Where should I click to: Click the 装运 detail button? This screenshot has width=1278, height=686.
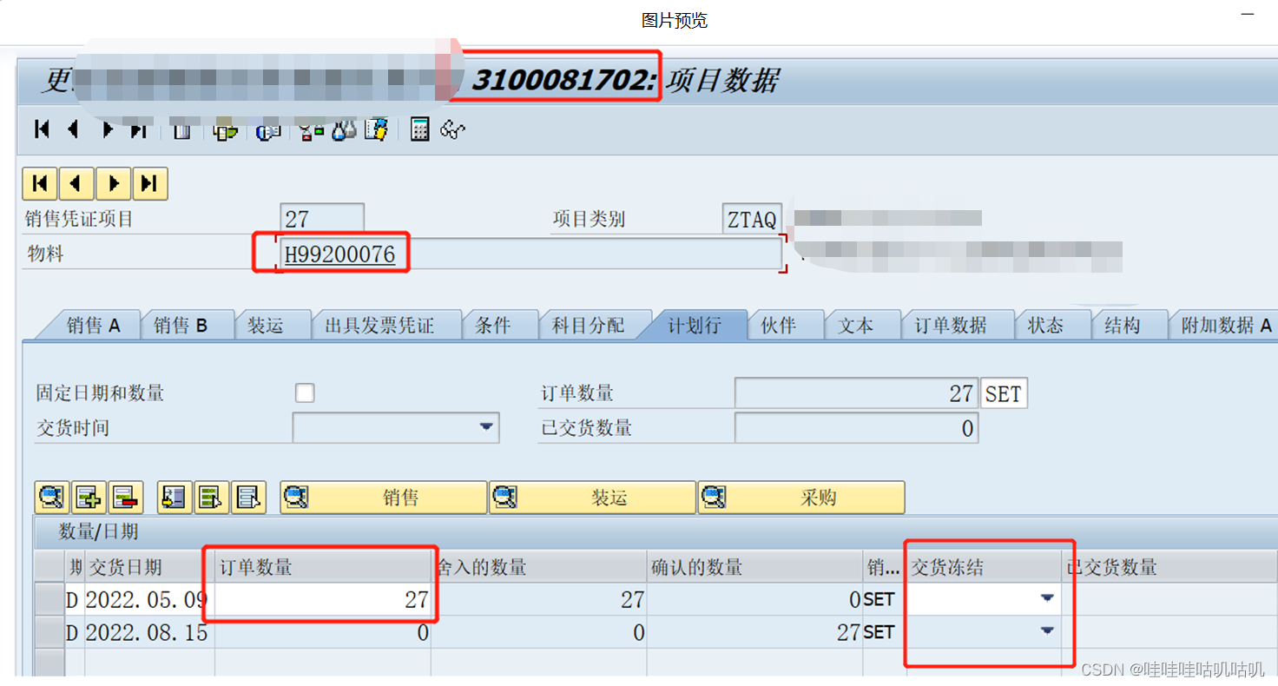point(592,498)
